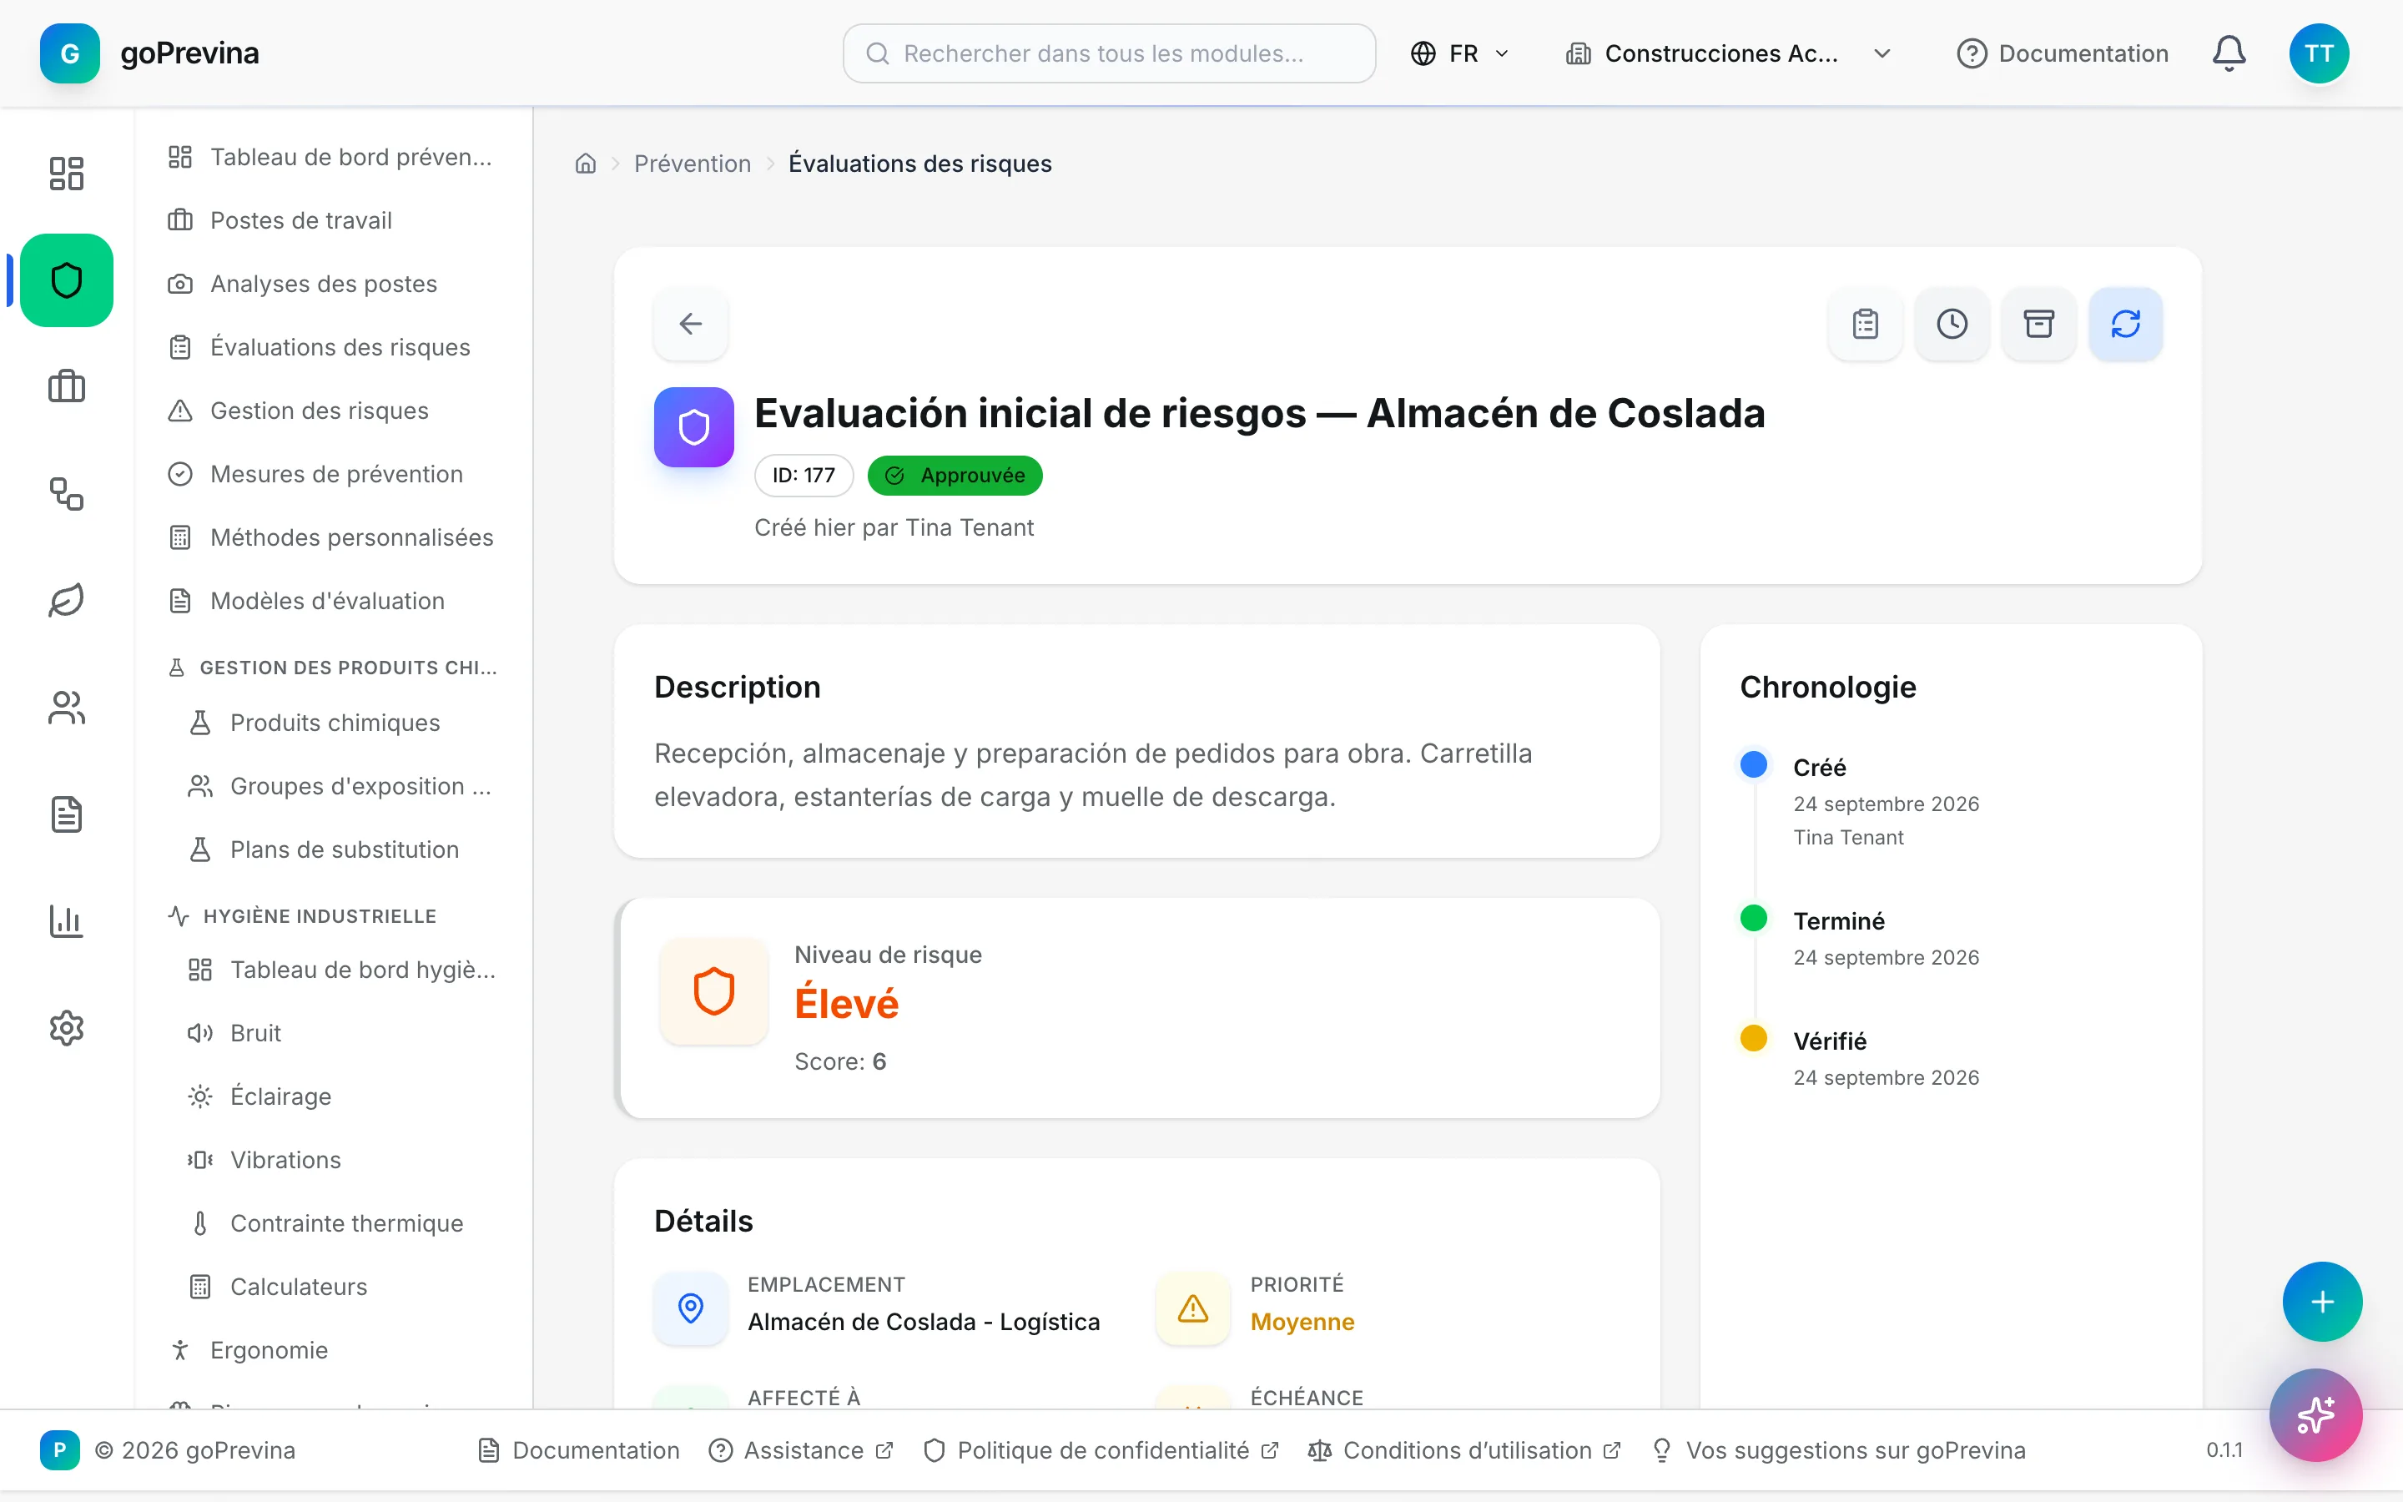The height and width of the screenshot is (1502, 2403).
Task: Open the FR language dropdown
Action: point(1459,53)
